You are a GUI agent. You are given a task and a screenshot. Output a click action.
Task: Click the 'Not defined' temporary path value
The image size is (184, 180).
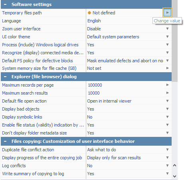point(104,13)
